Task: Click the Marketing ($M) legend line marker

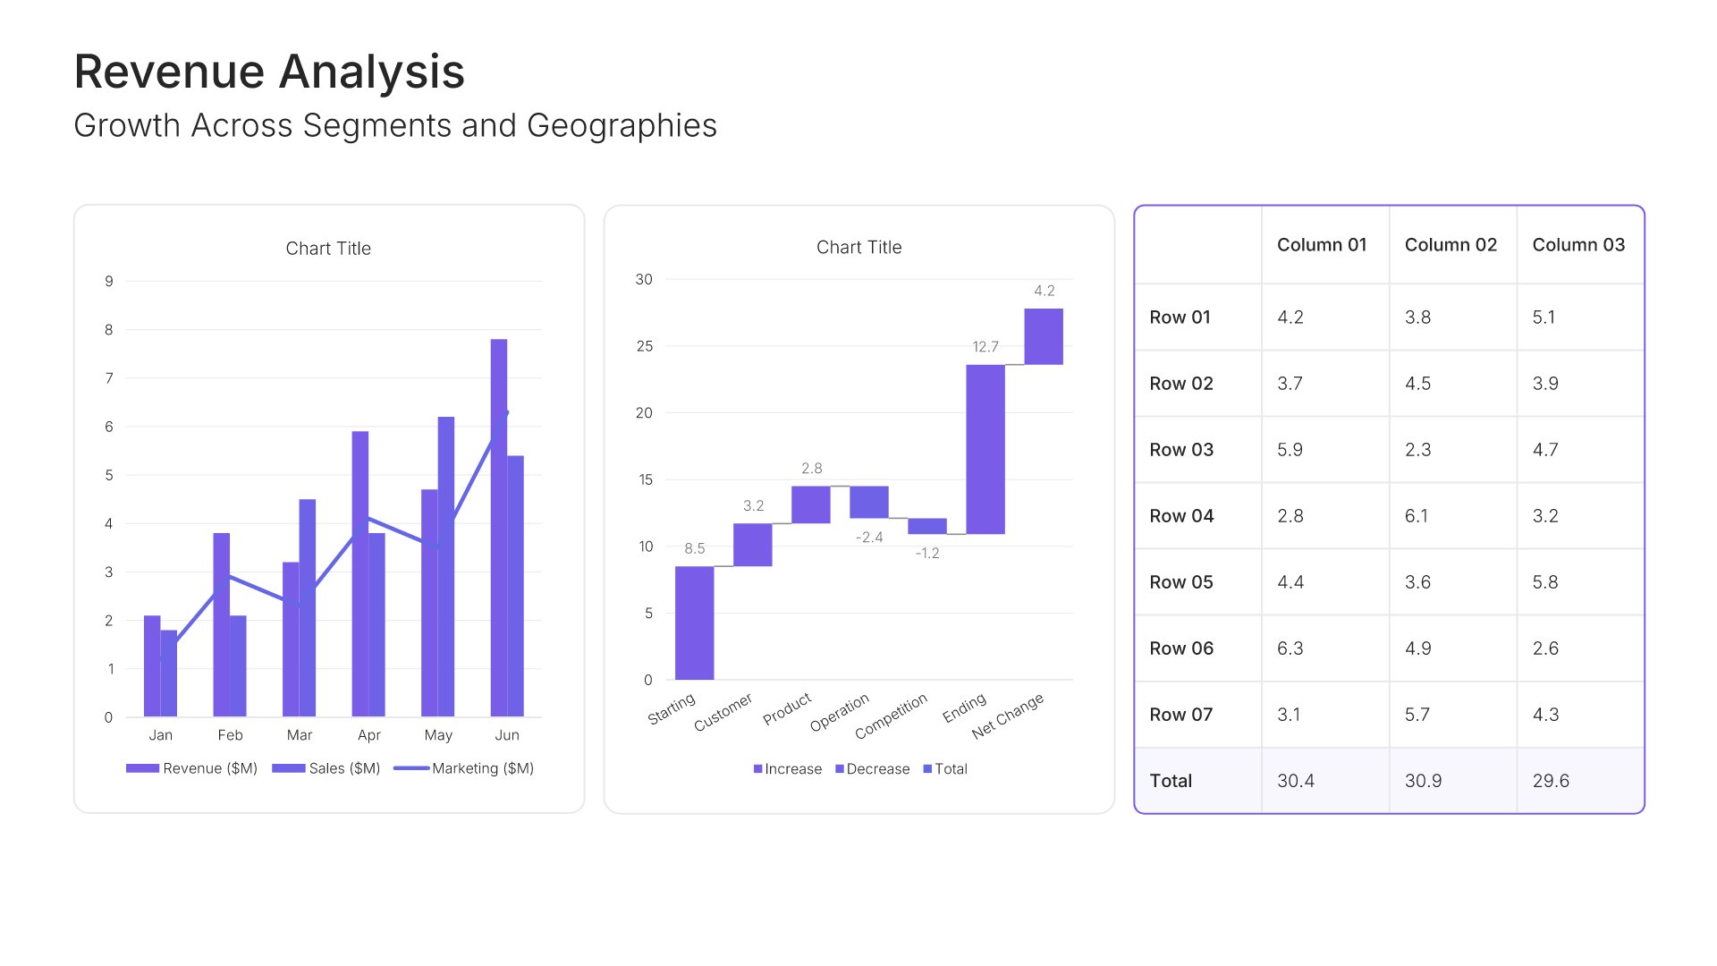Action: pyautogui.click(x=410, y=768)
